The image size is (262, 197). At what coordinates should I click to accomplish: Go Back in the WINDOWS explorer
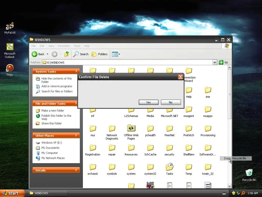tap(38, 54)
